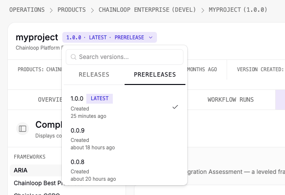Click the 'Chainloop Platform' subtitle under myproject
The image size is (285, 195).
click(x=39, y=48)
